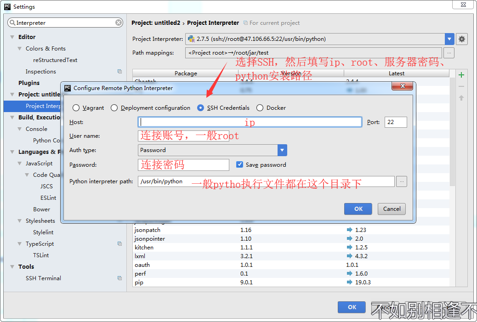Collapse the Colors & Fonts node
Viewport: 477px width, 322px height.
pyautogui.click(x=19, y=48)
